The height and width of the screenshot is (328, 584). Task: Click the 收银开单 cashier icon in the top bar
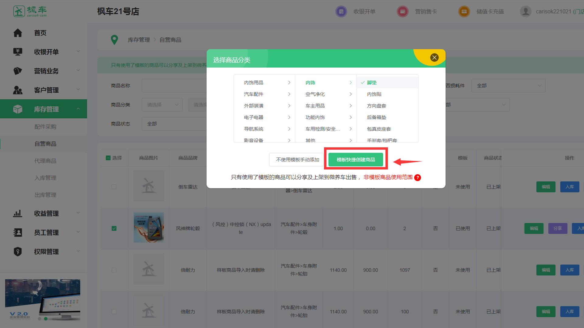point(341,12)
